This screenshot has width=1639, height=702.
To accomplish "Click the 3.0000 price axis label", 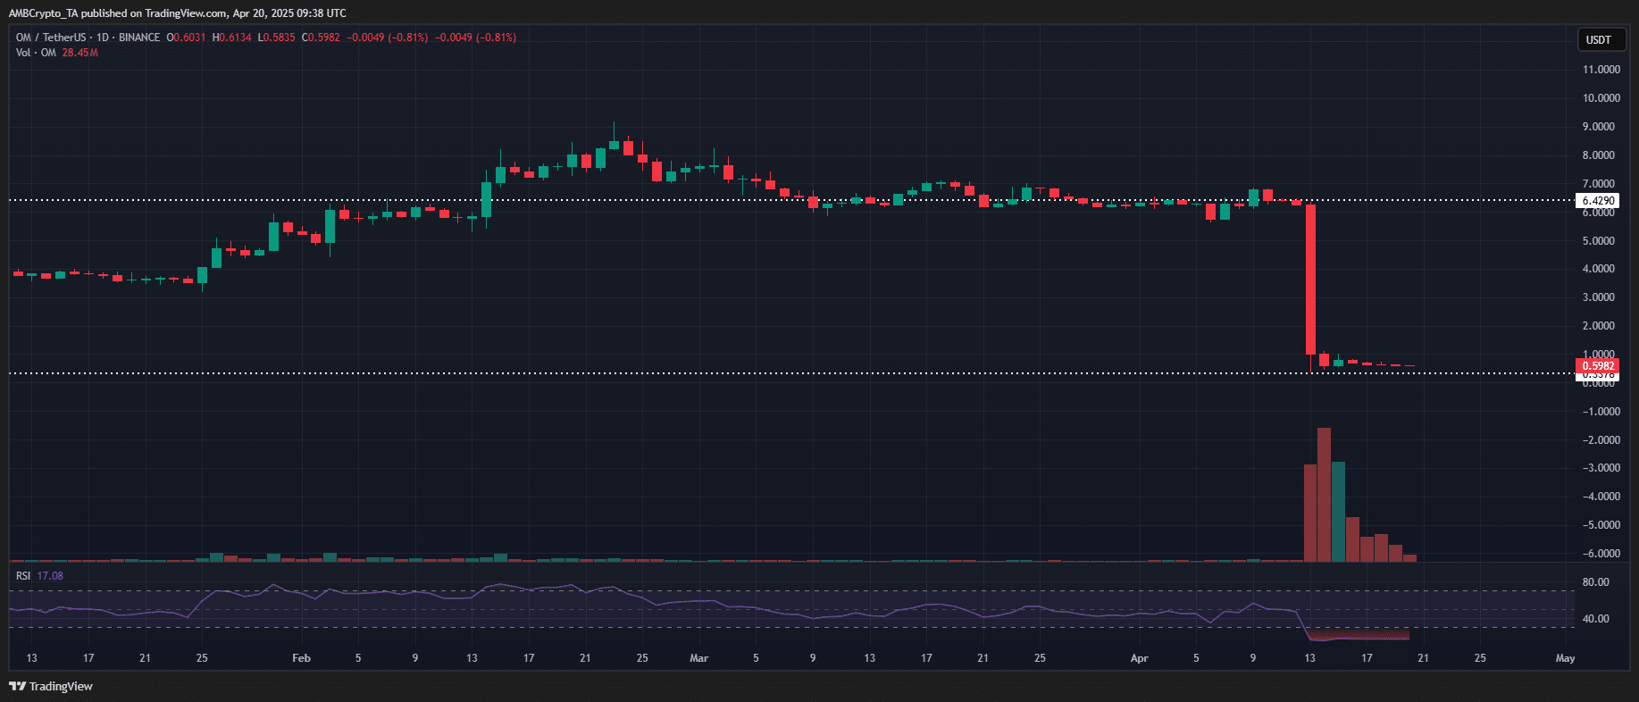I will [1599, 297].
